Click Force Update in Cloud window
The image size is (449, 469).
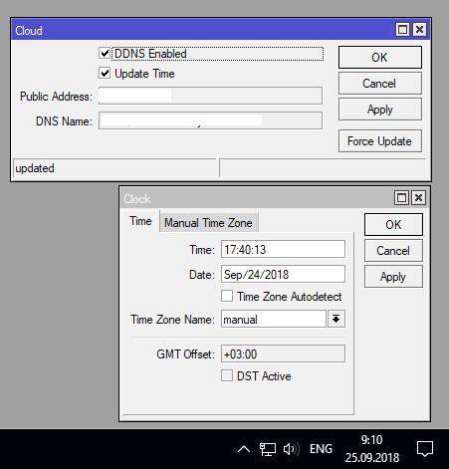[x=380, y=141]
